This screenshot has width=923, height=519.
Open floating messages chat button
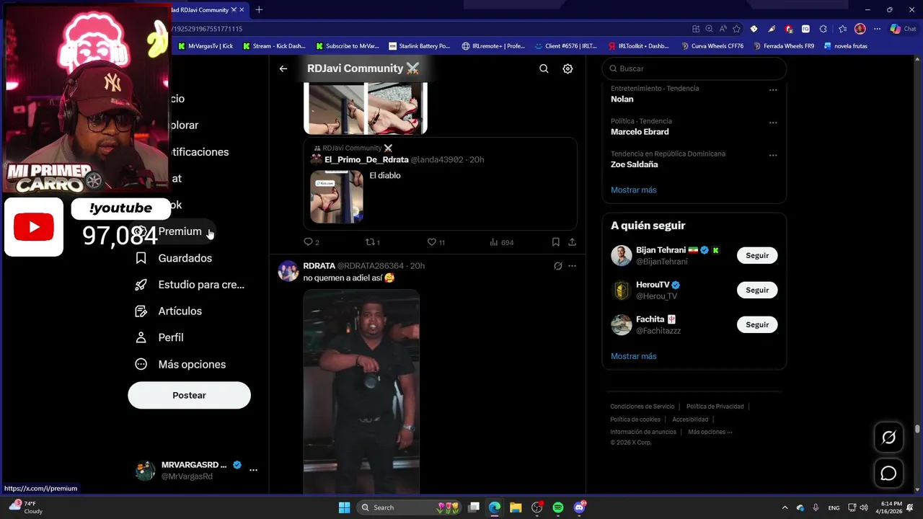coord(888,473)
